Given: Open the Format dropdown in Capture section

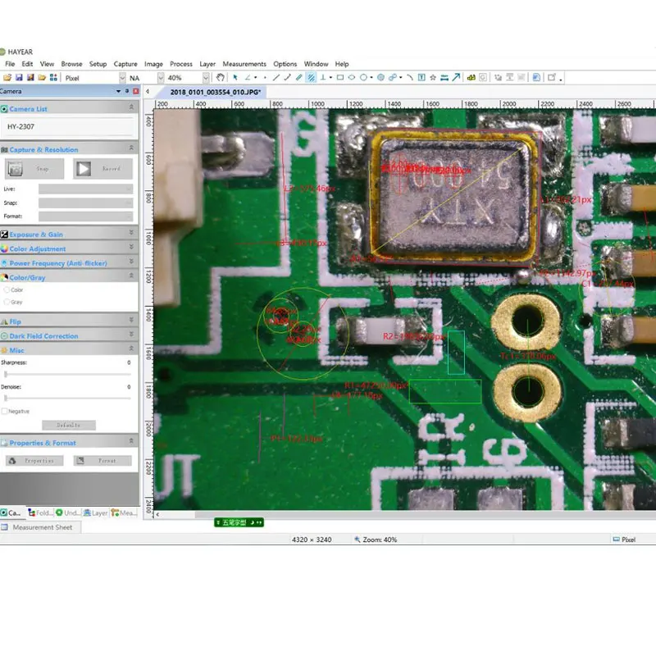Looking at the screenshot, I should pos(86,216).
